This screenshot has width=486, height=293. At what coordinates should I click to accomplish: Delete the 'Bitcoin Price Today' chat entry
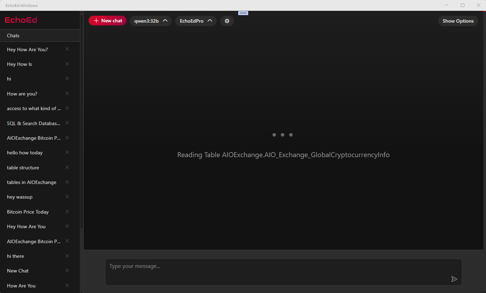coord(67,211)
